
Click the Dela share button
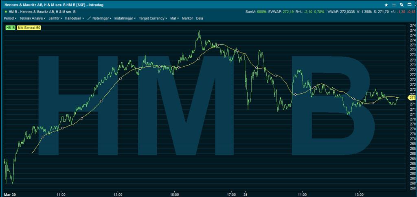pyautogui.click(x=199, y=18)
